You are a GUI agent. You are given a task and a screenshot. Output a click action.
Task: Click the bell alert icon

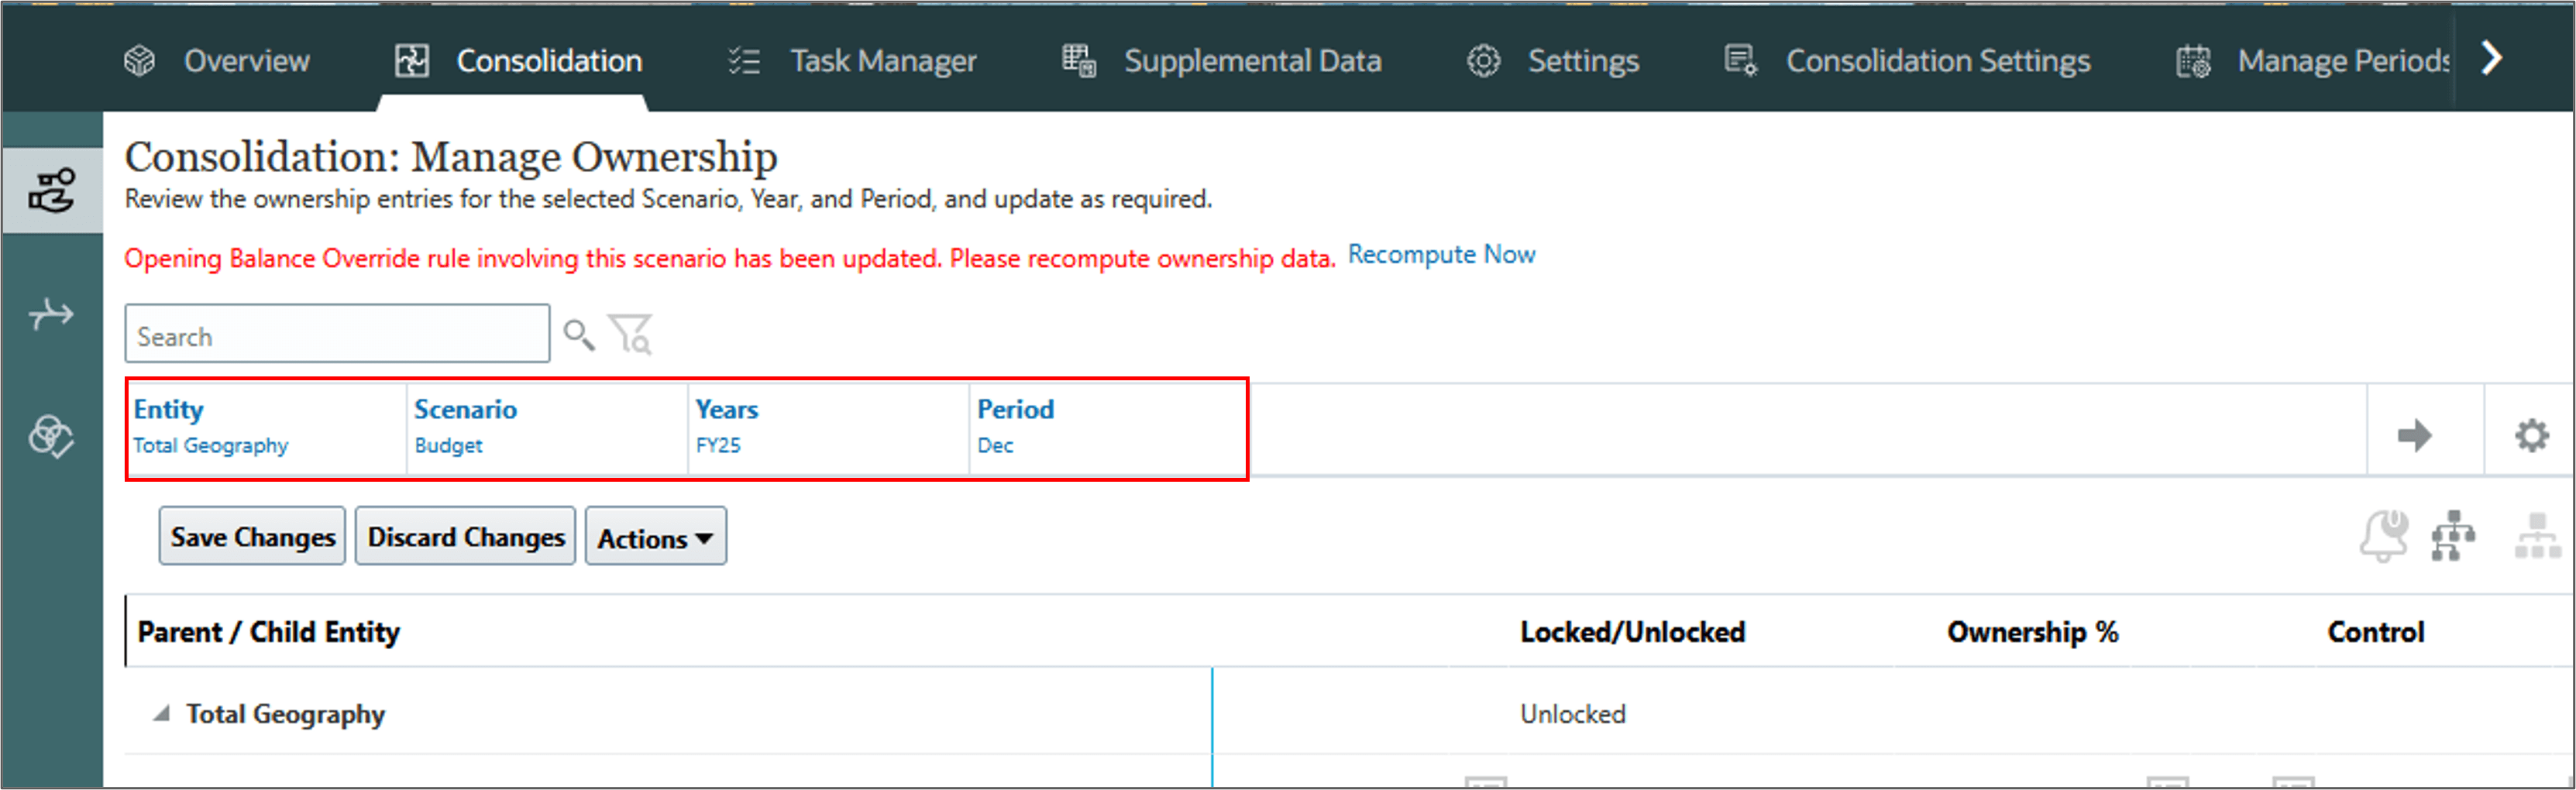click(x=2384, y=536)
